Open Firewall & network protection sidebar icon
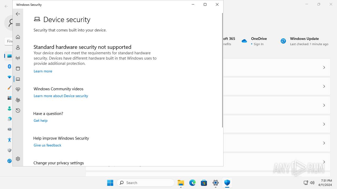 coord(18,58)
